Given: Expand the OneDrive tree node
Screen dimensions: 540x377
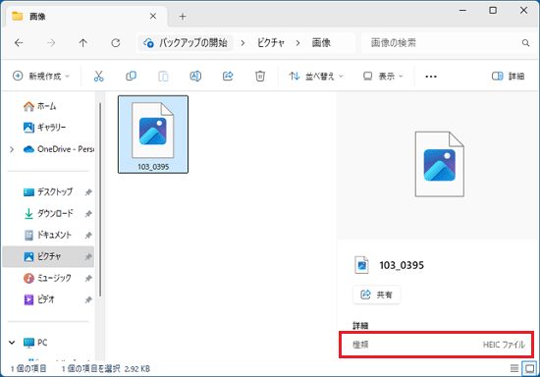Looking at the screenshot, I should point(12,149).
